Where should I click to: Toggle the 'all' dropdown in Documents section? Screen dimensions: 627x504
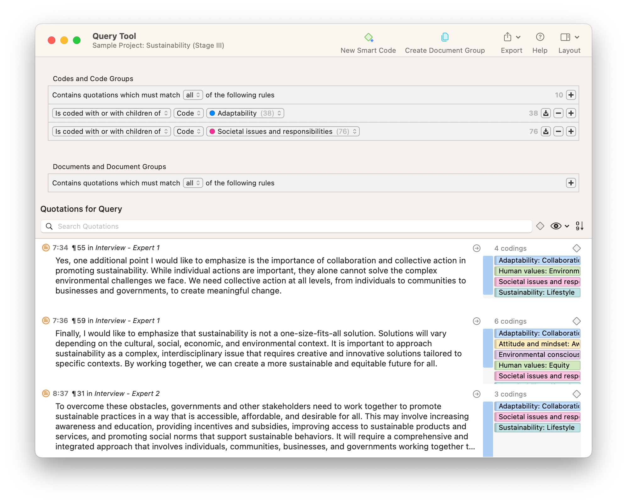[192, 183]
